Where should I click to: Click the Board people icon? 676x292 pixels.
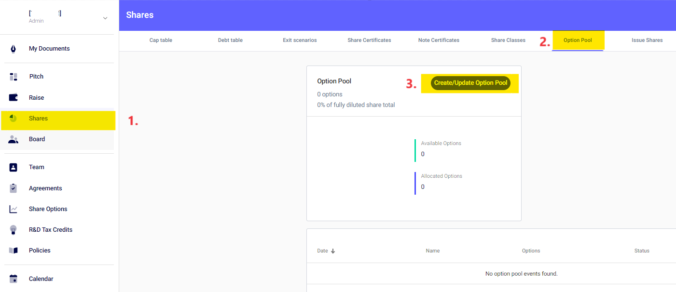coord(14,139)
